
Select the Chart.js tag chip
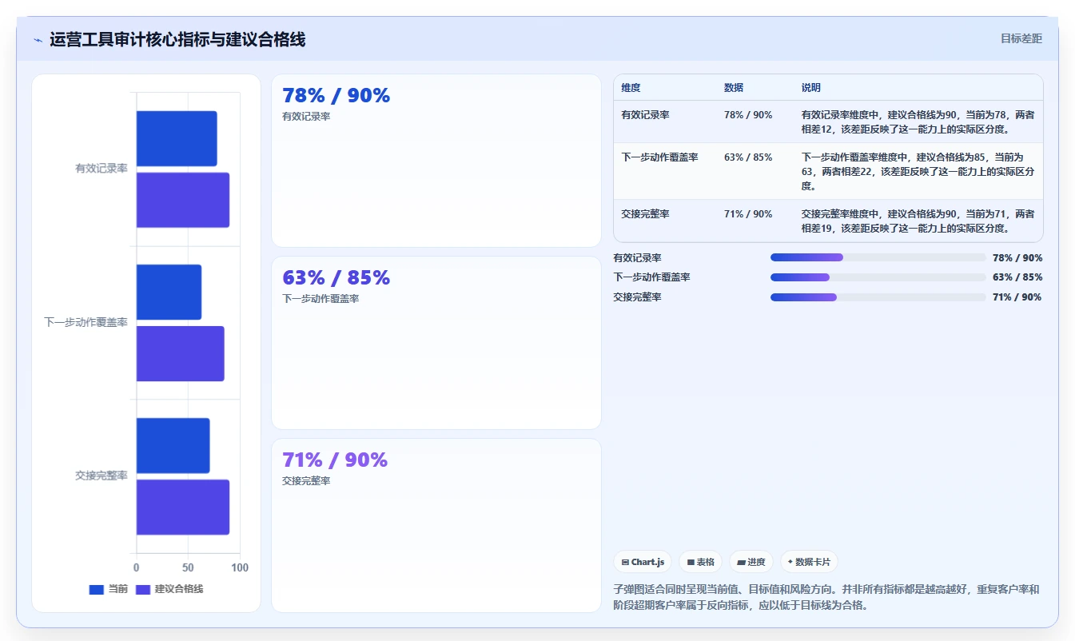click(643, 562)
